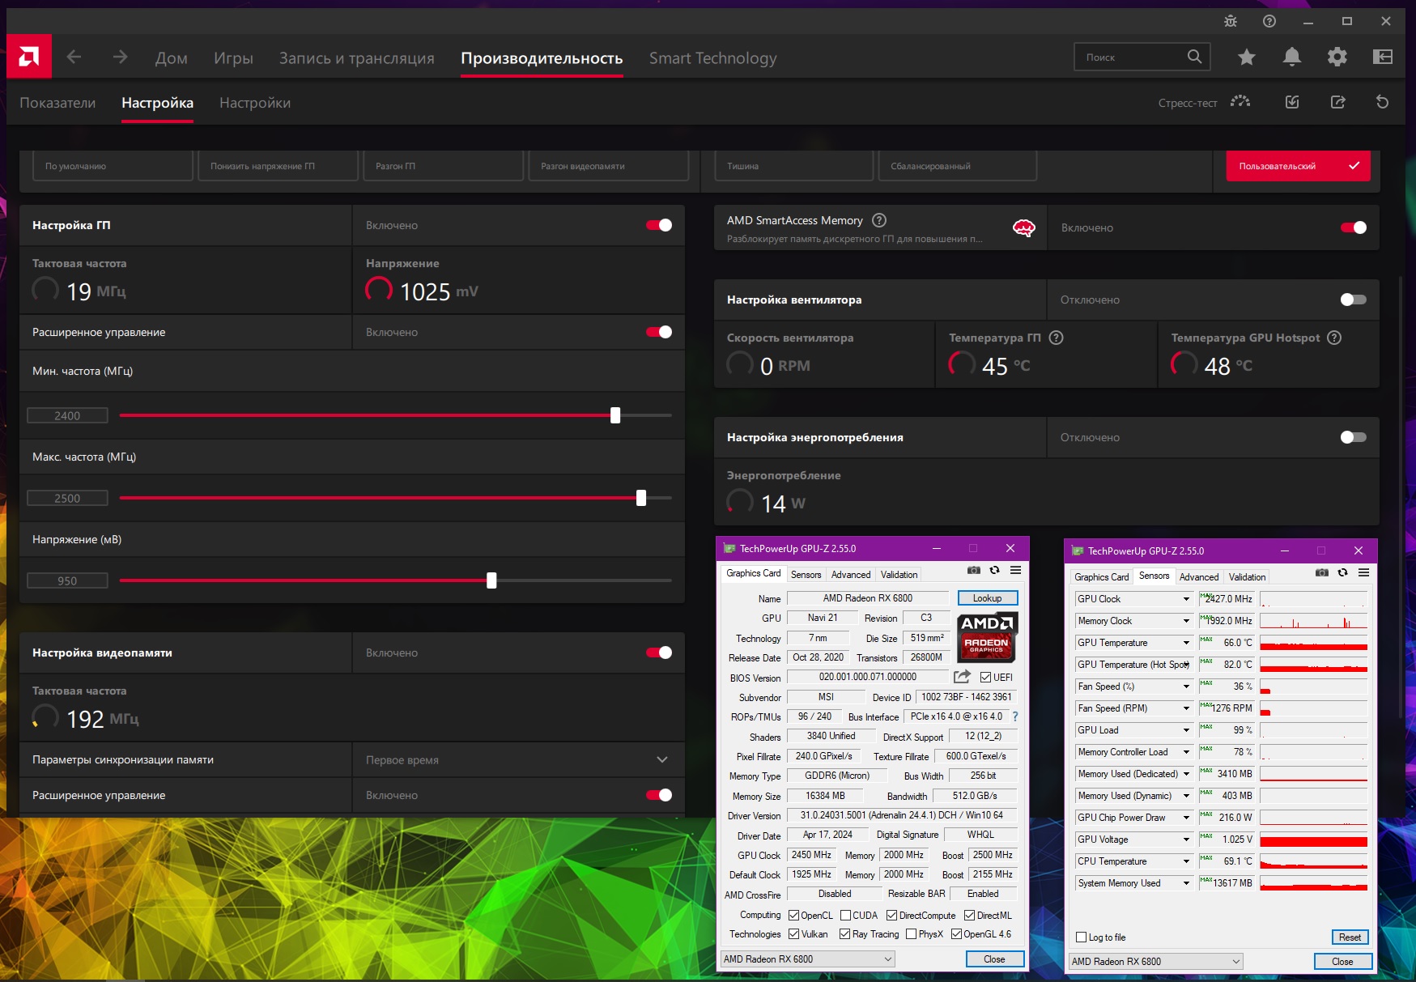The image size is (1416, 982).
Task: Open GPU selector dropdown in Graphics Card window
Action: [x=887, y=959]
